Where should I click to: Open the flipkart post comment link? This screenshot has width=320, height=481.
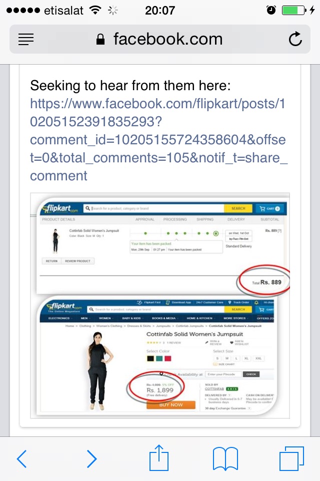click(x=158, y=140)
